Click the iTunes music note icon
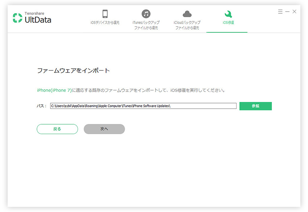Image resolution: width=308 pixels, height=212 pixels. tap(146, 14)
